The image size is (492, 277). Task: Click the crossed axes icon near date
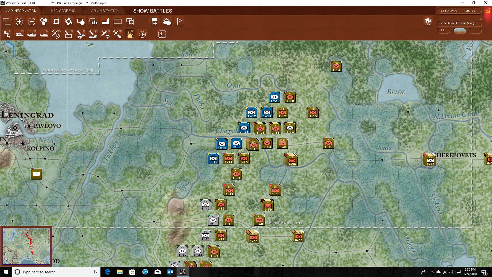tap(428, 21)
